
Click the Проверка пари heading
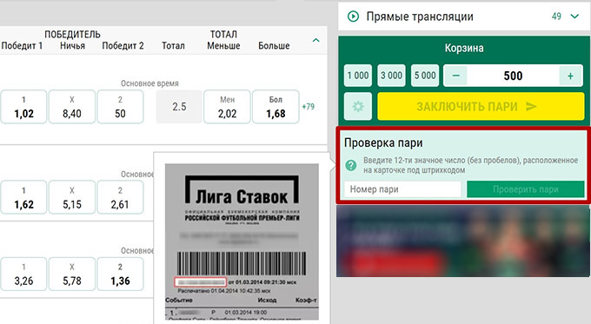click(383, 143)
